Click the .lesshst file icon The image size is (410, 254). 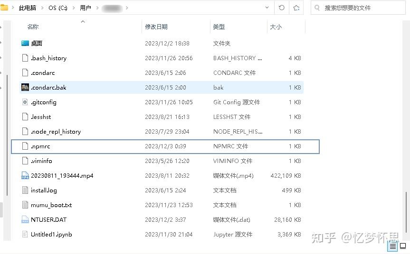[25, 117]
